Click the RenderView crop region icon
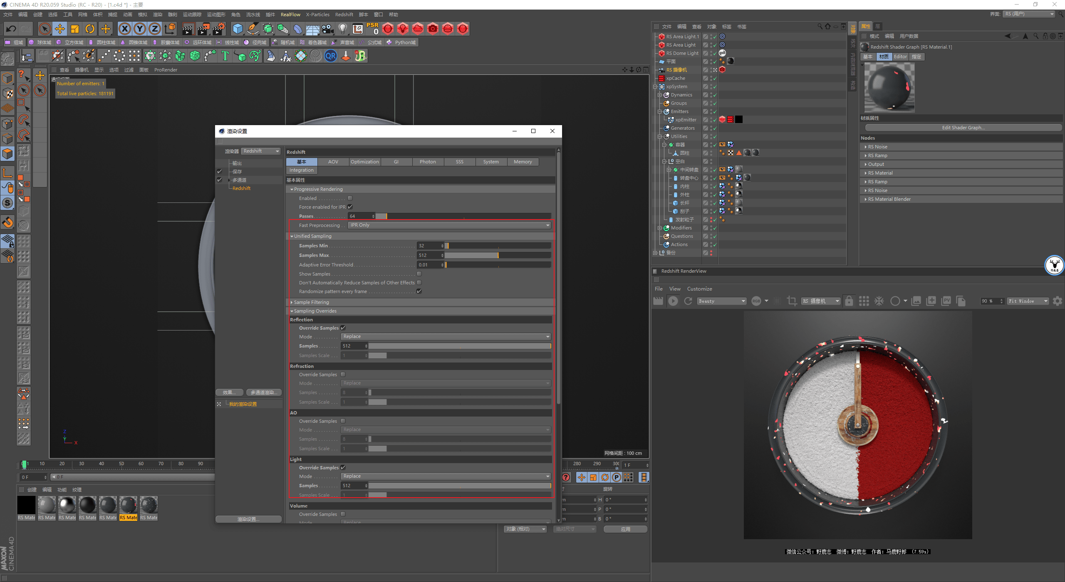The height and width of the screenshot is (582, 1065). click(x=792, y=301)
